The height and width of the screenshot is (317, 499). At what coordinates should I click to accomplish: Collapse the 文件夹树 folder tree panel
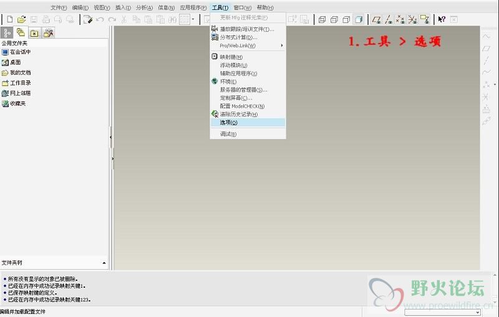tap(104, 263)
